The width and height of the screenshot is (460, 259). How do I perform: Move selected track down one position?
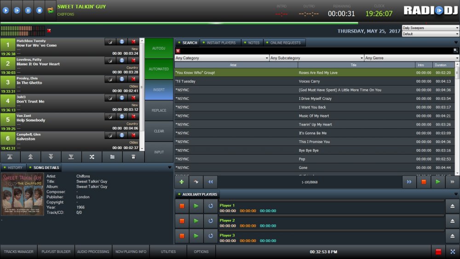tap(51, 157)
